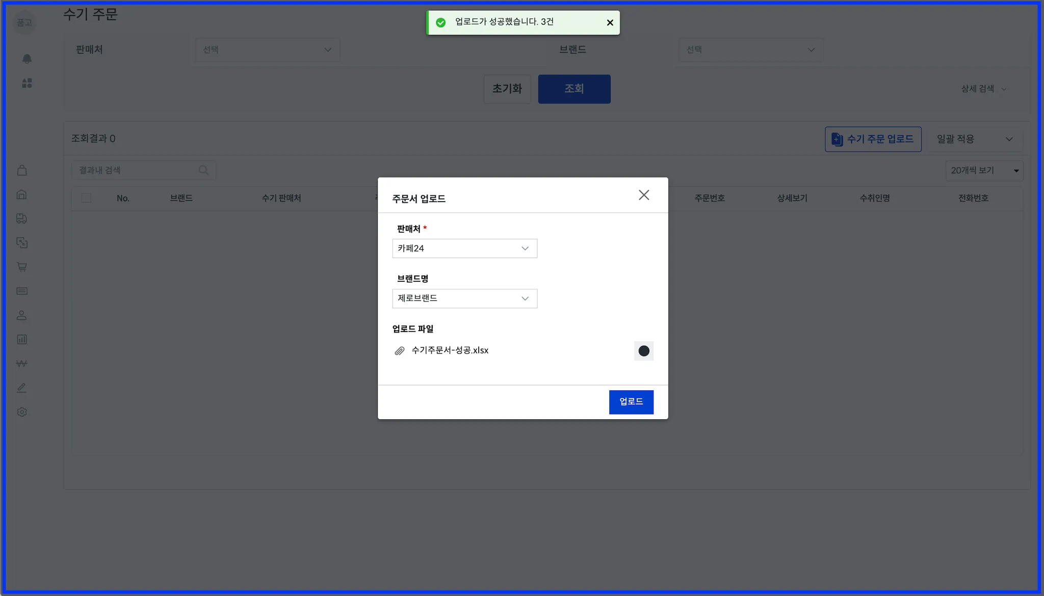Click the settings gear sidebar icon
Viewport: 1044px width, 596px height.
coord(22,412)
